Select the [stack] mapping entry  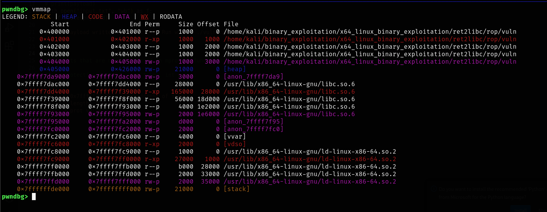[236, 189]
